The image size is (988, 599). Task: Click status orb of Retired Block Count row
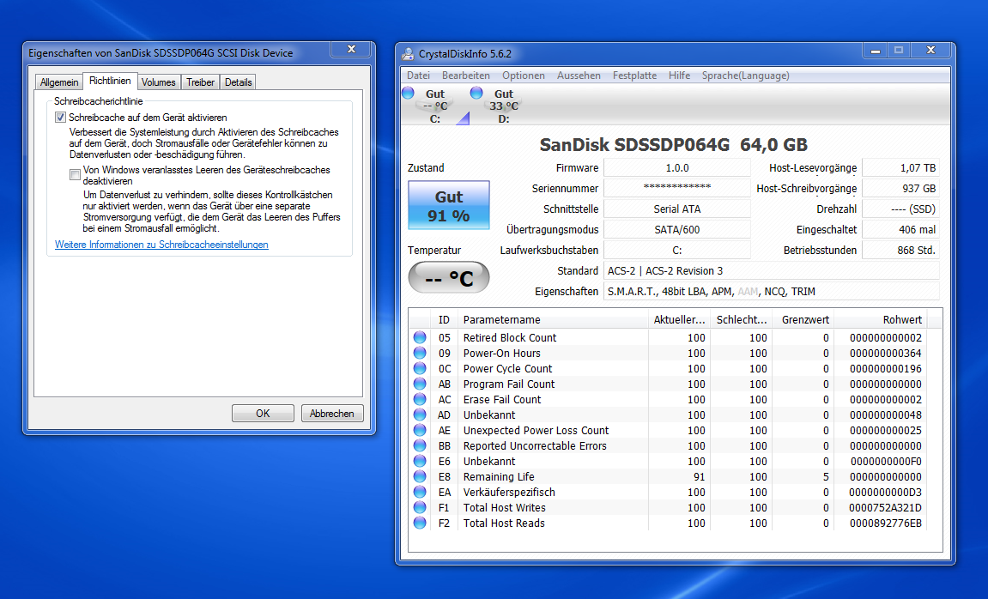pos(420,337)
